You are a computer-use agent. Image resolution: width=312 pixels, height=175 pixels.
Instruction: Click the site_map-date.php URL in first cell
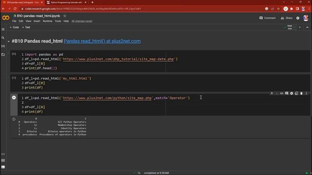(118, 59)
